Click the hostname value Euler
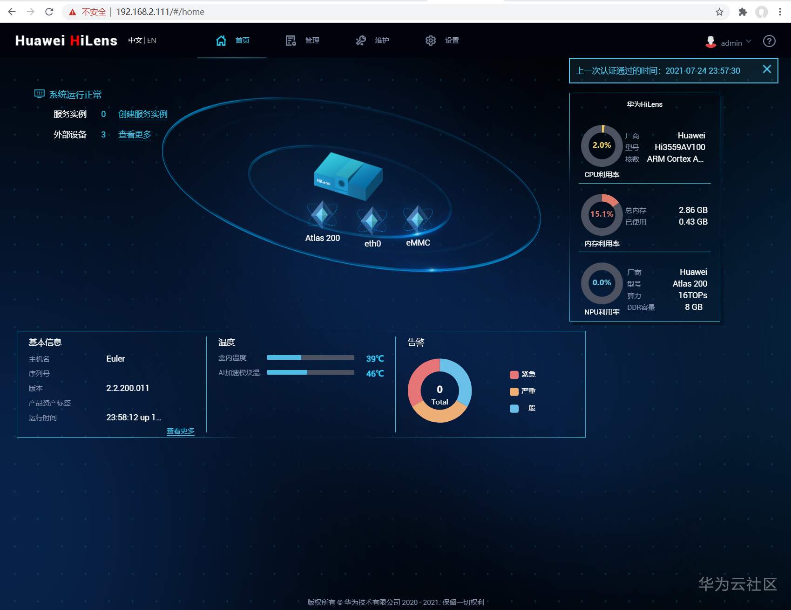The width and height of the screenshot is (791, 610). click(x=115, y=359)
